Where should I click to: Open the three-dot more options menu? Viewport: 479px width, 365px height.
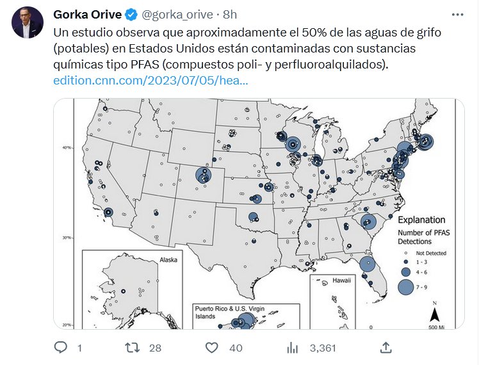click(x=457, y=14)
